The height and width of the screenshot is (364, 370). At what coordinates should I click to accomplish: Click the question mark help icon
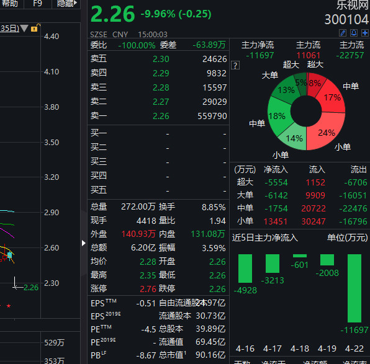(235, 65)
